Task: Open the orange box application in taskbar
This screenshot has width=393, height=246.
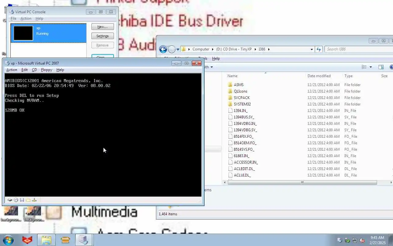Action: point(65,240)
